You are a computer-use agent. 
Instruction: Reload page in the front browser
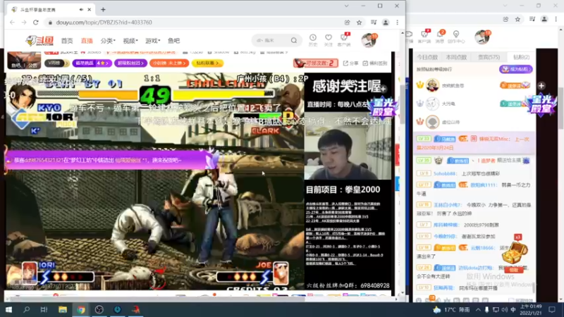tap(36, 23)
